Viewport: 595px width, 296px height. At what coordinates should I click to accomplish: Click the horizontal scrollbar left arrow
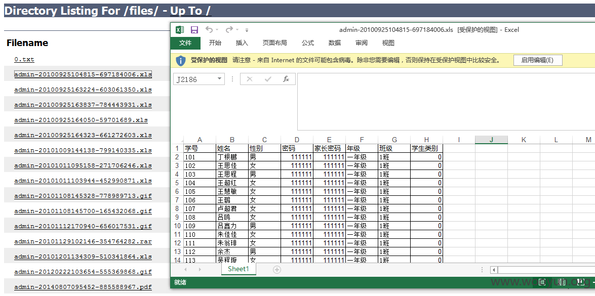pyautogui.click(x=494, y=270)
